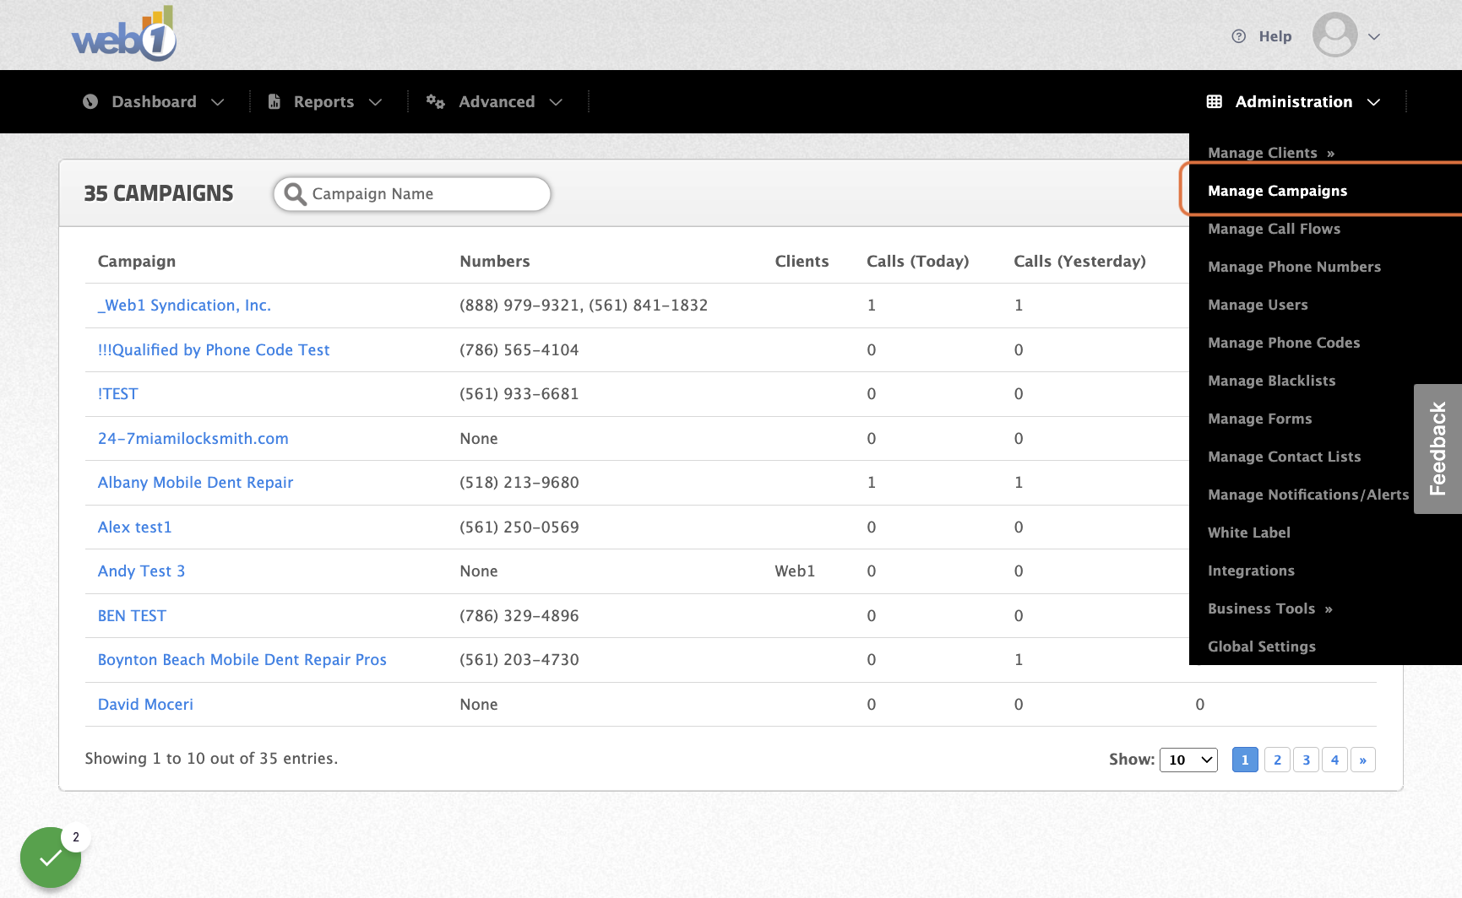The image size is (1462, 898).
Task: Select Manage Phone Numbers
Action: pyautogui.click(x=1294, y=267)
